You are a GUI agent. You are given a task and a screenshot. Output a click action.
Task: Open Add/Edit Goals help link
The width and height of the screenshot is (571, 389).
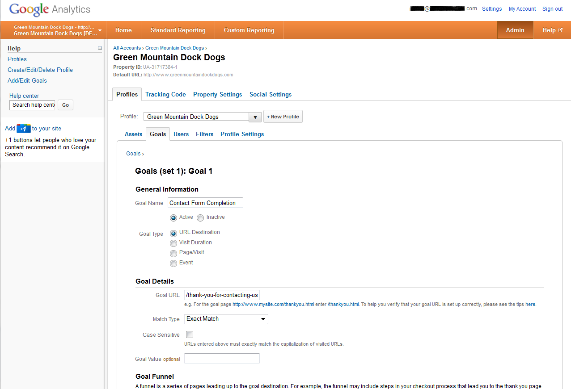tap(27, 80)
